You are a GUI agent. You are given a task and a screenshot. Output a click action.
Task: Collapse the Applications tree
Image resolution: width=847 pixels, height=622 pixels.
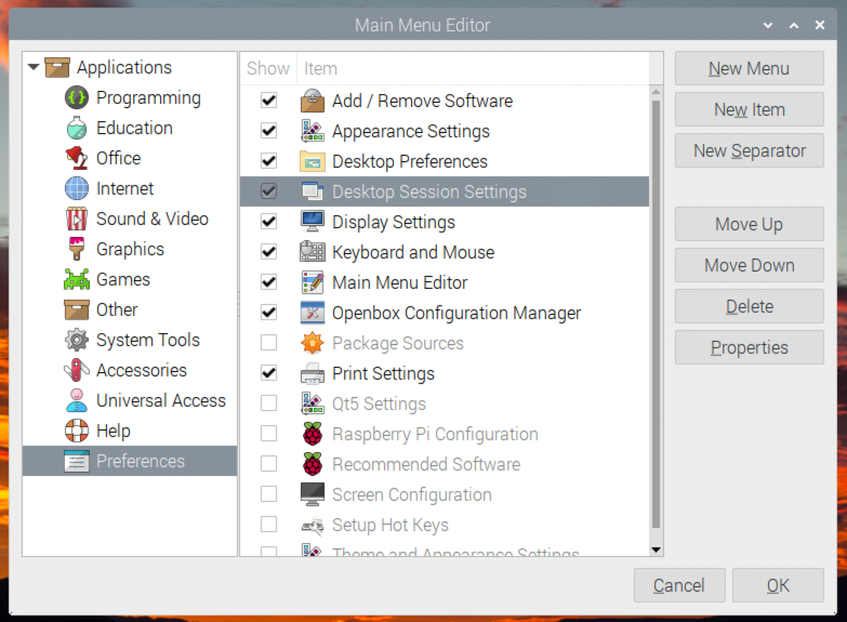(x=34, y=67)
